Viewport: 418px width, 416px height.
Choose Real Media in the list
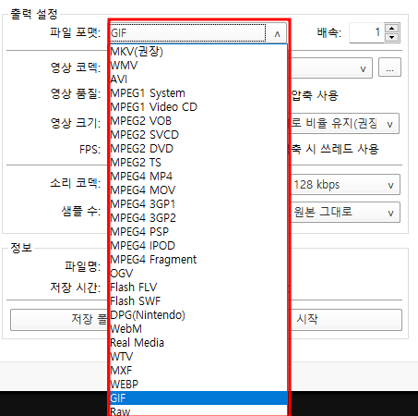198,343
